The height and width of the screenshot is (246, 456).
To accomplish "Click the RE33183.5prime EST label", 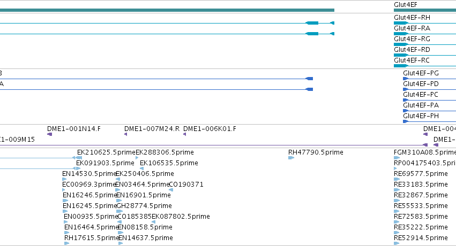I will coord(421,184).
